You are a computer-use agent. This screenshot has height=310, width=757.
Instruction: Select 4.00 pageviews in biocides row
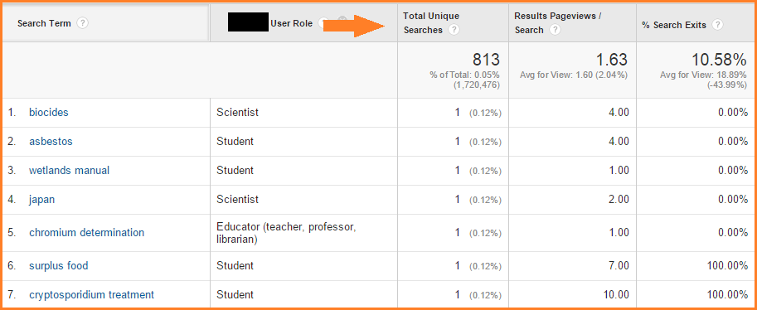point(619,113)
